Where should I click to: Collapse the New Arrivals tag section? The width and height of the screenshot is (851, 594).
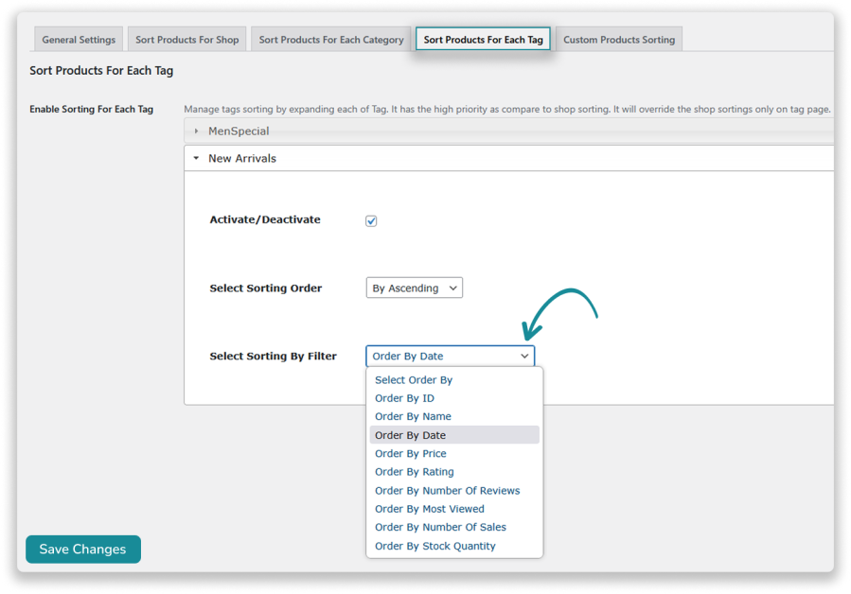pos(242,159)
